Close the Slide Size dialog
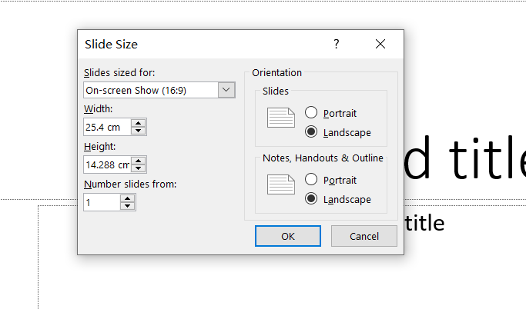The image size is (526, 309). (x=380, y=45)
